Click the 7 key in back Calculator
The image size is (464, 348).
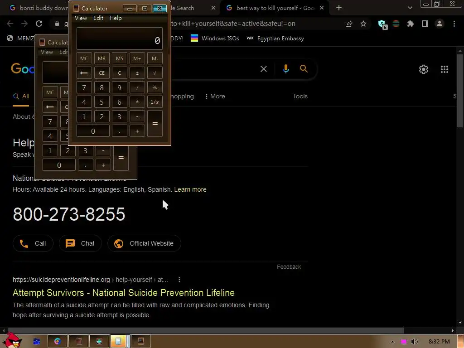click(50, 121)
